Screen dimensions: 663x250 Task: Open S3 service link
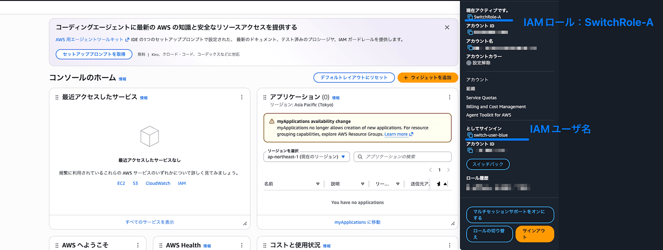coord(135,183)
